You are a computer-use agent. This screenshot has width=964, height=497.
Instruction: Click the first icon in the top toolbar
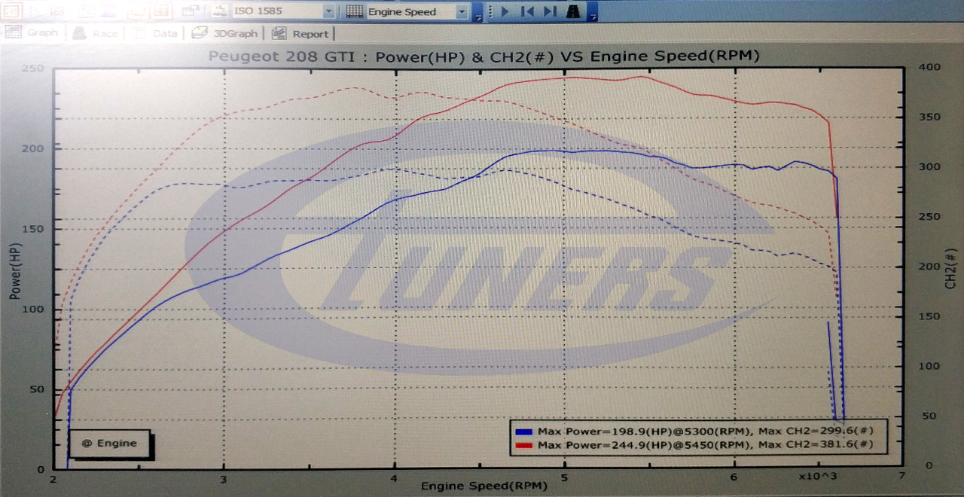(x=11, y=11)
